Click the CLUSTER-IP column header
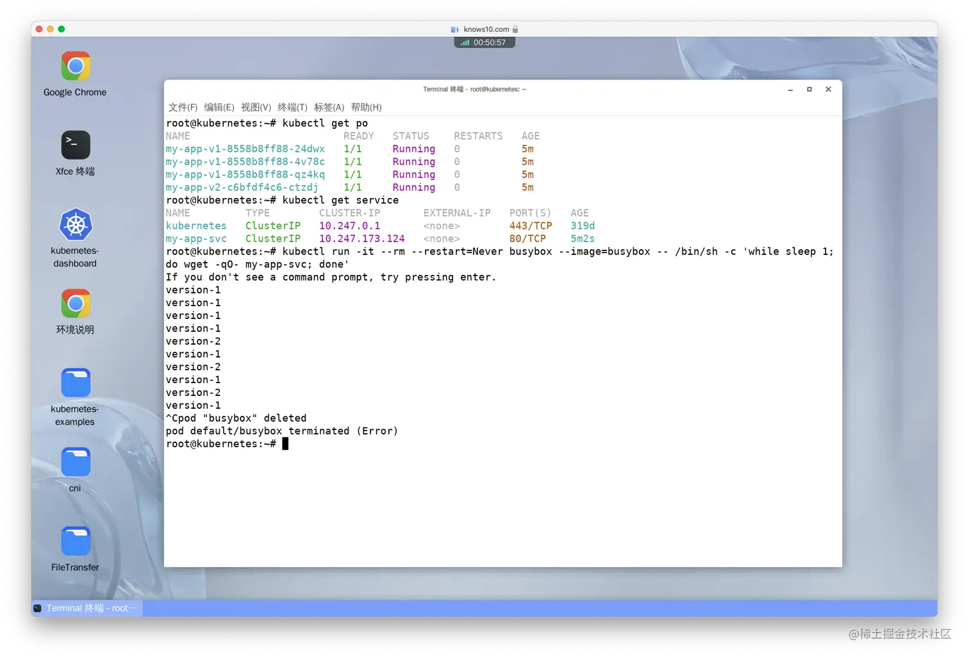 click(x=350, y=213)
